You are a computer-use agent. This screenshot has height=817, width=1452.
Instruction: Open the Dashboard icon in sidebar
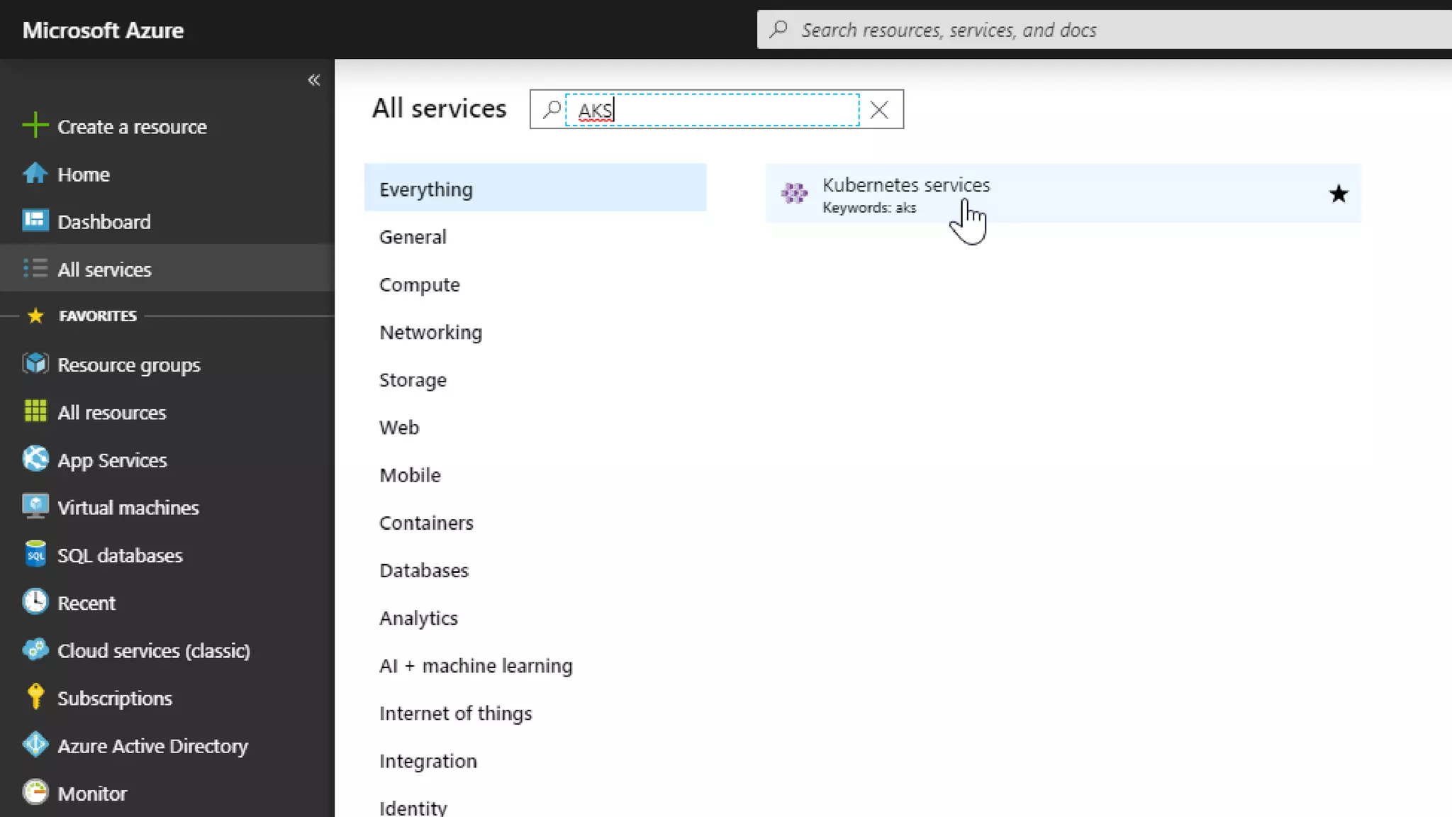click(35, 221)
